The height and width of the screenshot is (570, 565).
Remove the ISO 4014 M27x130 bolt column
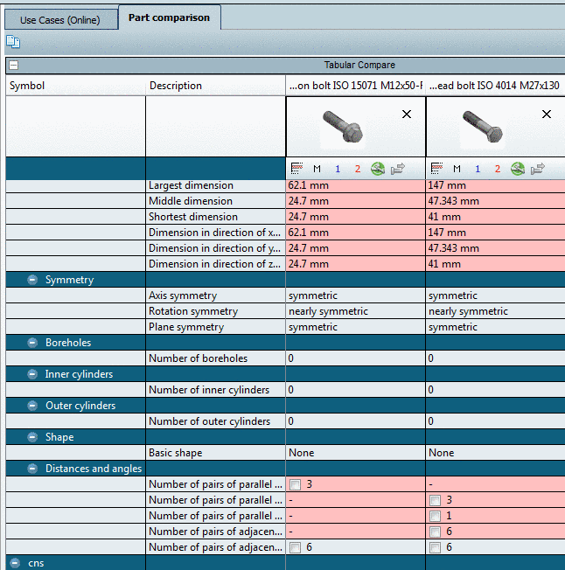click(x=547, y=115)
